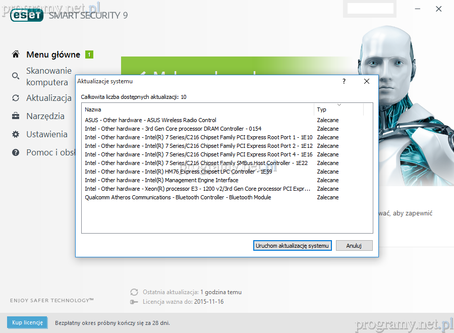Click the question mark icon beside Pomoc
The height and width of the screenshot is (333, 454).
point(16,152)
